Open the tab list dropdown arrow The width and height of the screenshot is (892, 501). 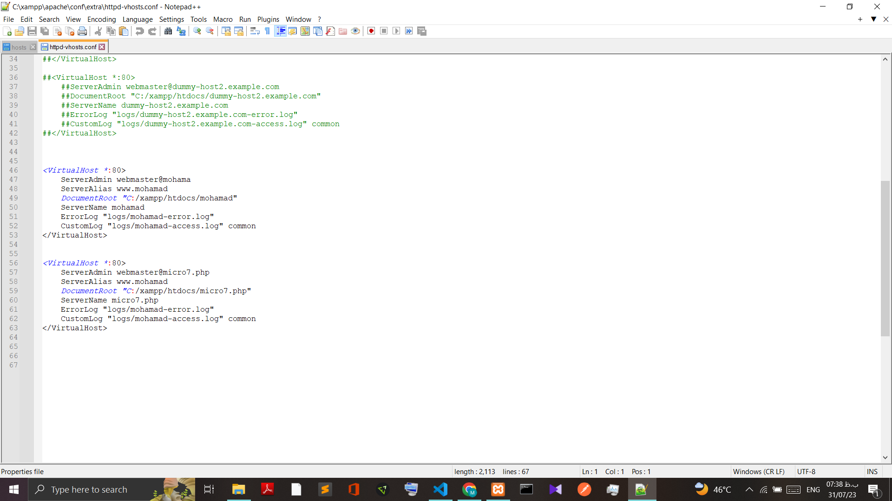click(x=873, y=19)
